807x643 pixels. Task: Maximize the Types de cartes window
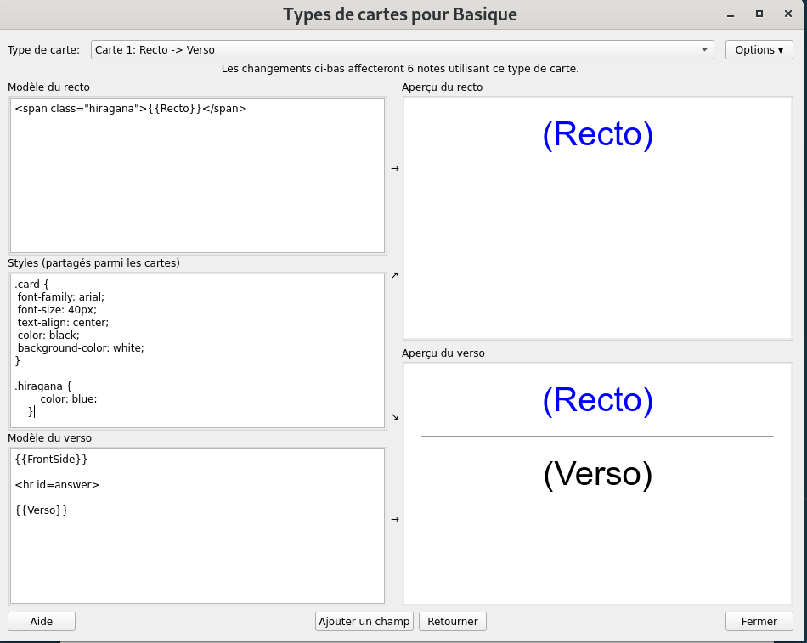759,14
